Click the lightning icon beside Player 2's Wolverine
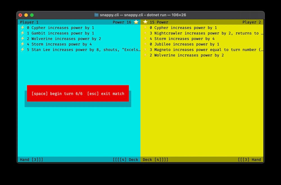 coord(145,55)
